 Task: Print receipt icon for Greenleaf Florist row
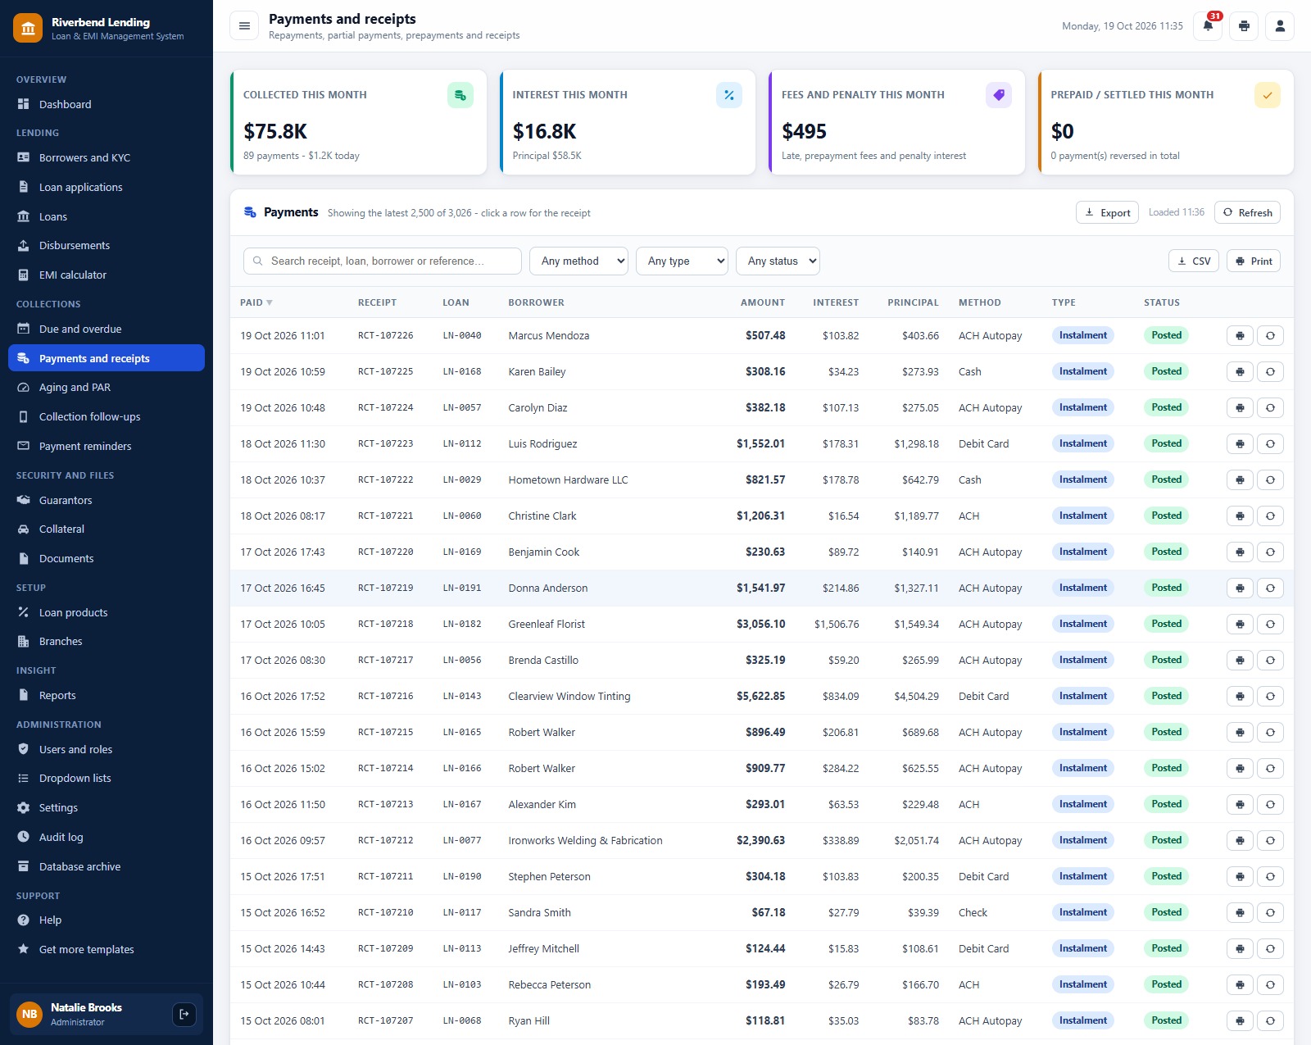(1240, 625)
